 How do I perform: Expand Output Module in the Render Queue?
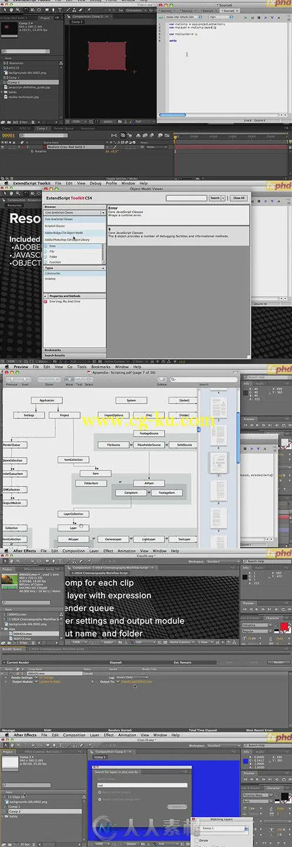pyautogui.click(x=6, y=681)
